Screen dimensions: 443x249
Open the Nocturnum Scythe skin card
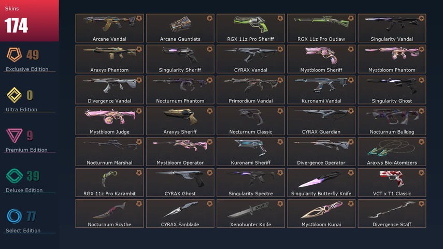pyautogui.click(x=110, y=213)
